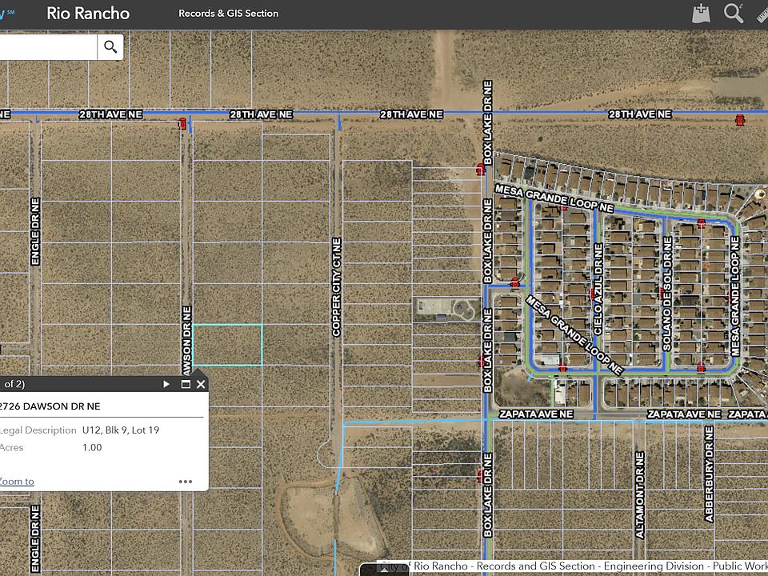Open the Query magnifier tool in the header
This screenshot has height=576, width=768.
pos(733,14)
